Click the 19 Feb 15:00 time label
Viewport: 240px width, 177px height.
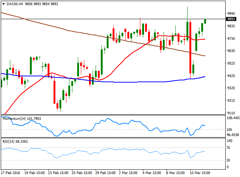click(35, 173)
